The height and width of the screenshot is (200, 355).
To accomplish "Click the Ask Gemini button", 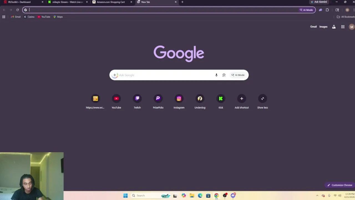I will (319, 2).
